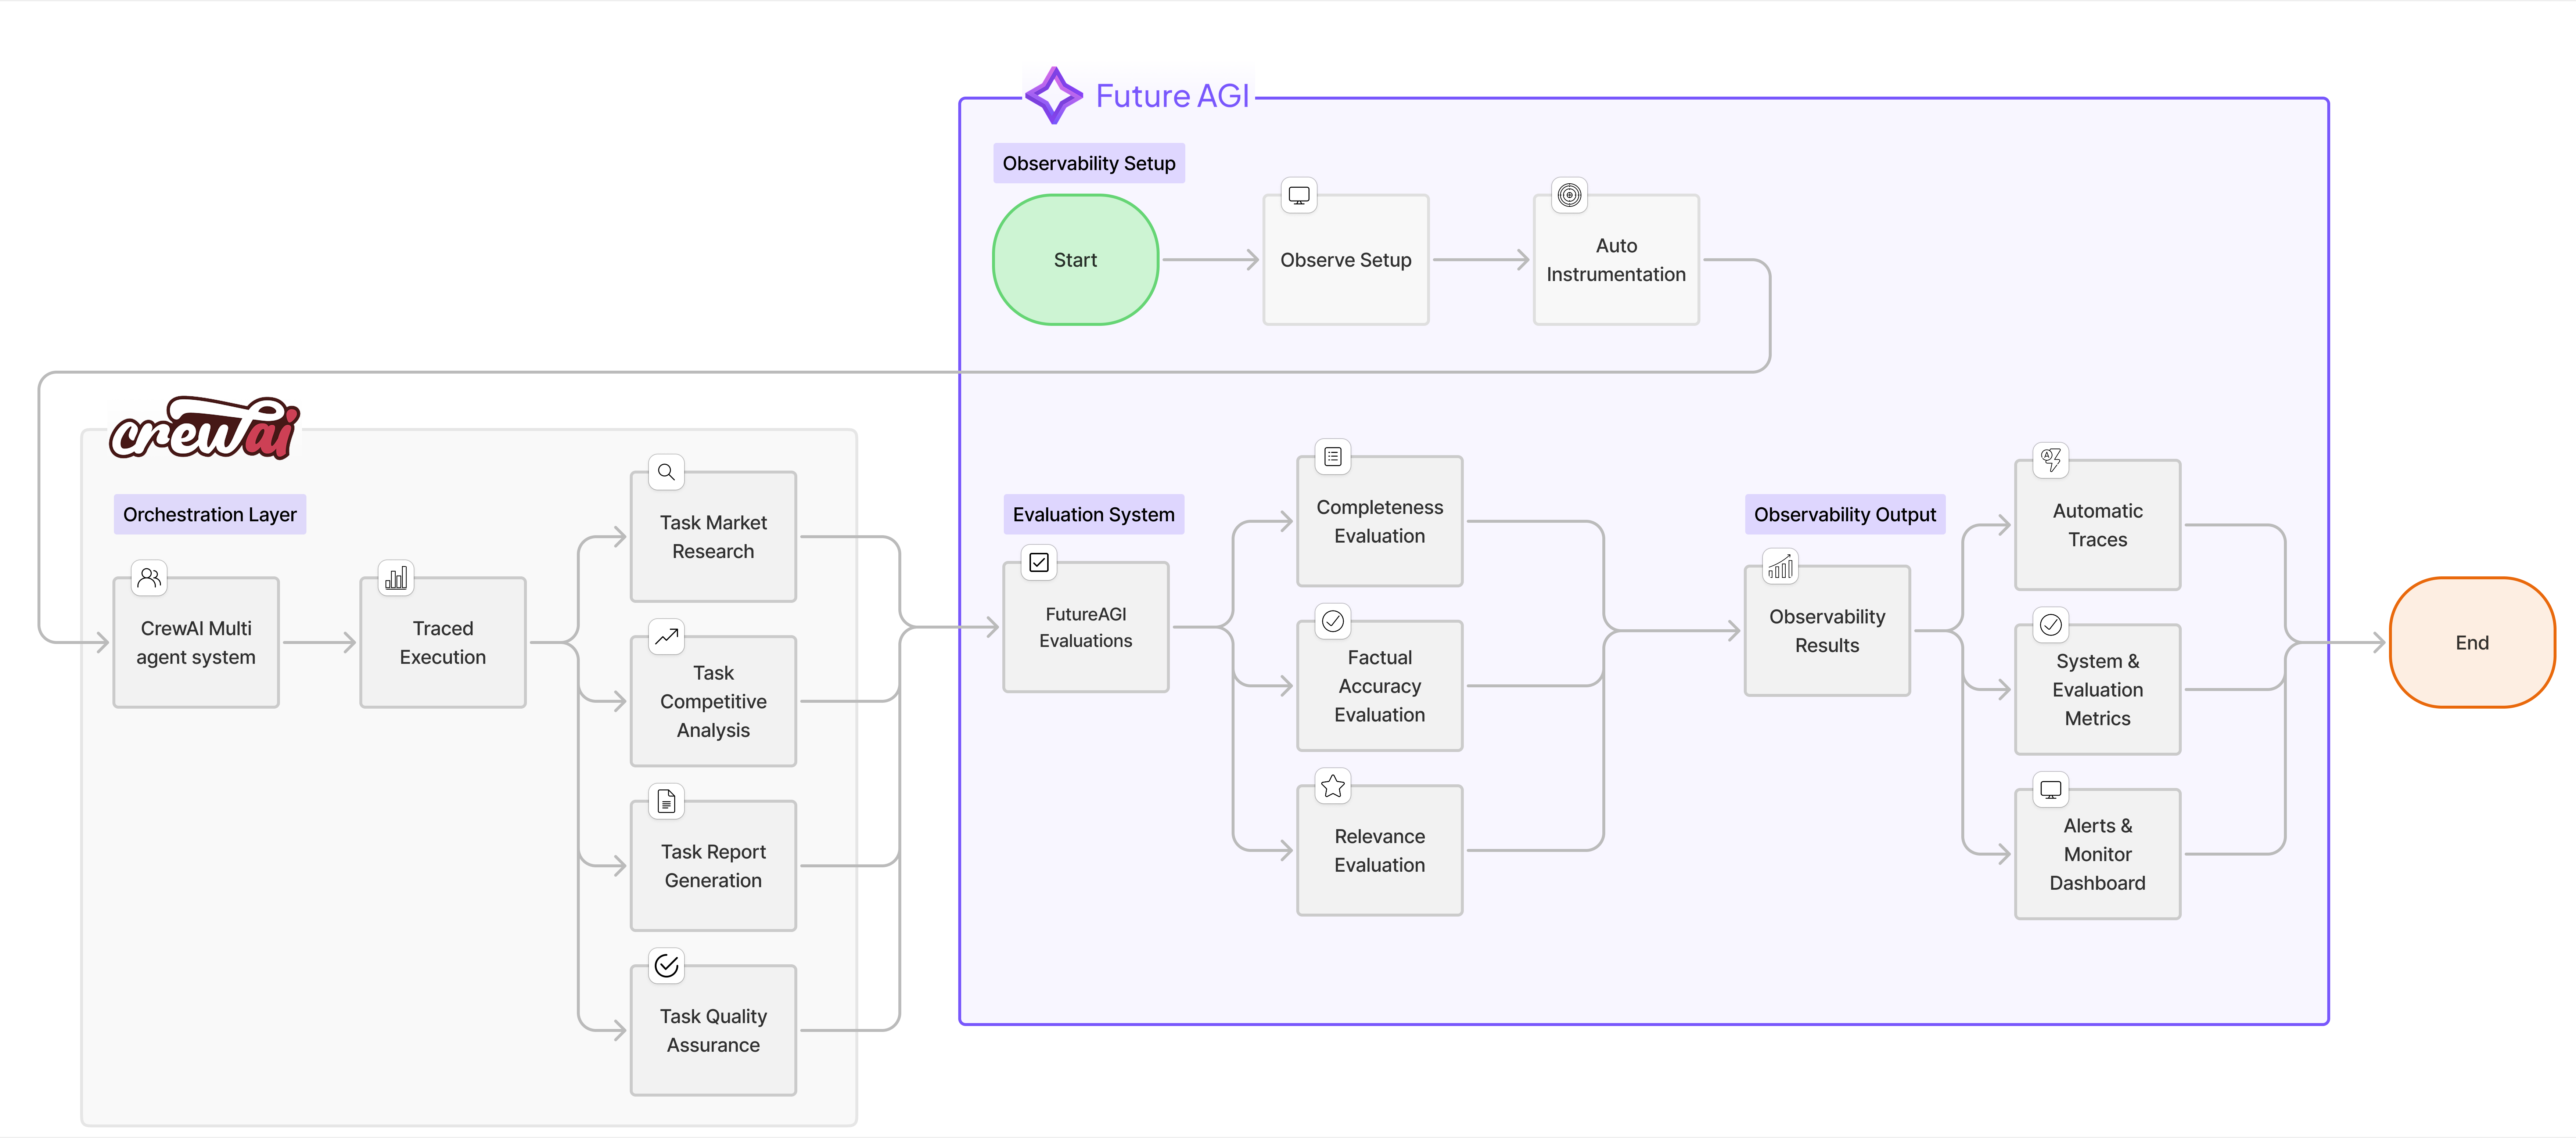Select the Task Report Generation node

(713, 866)
